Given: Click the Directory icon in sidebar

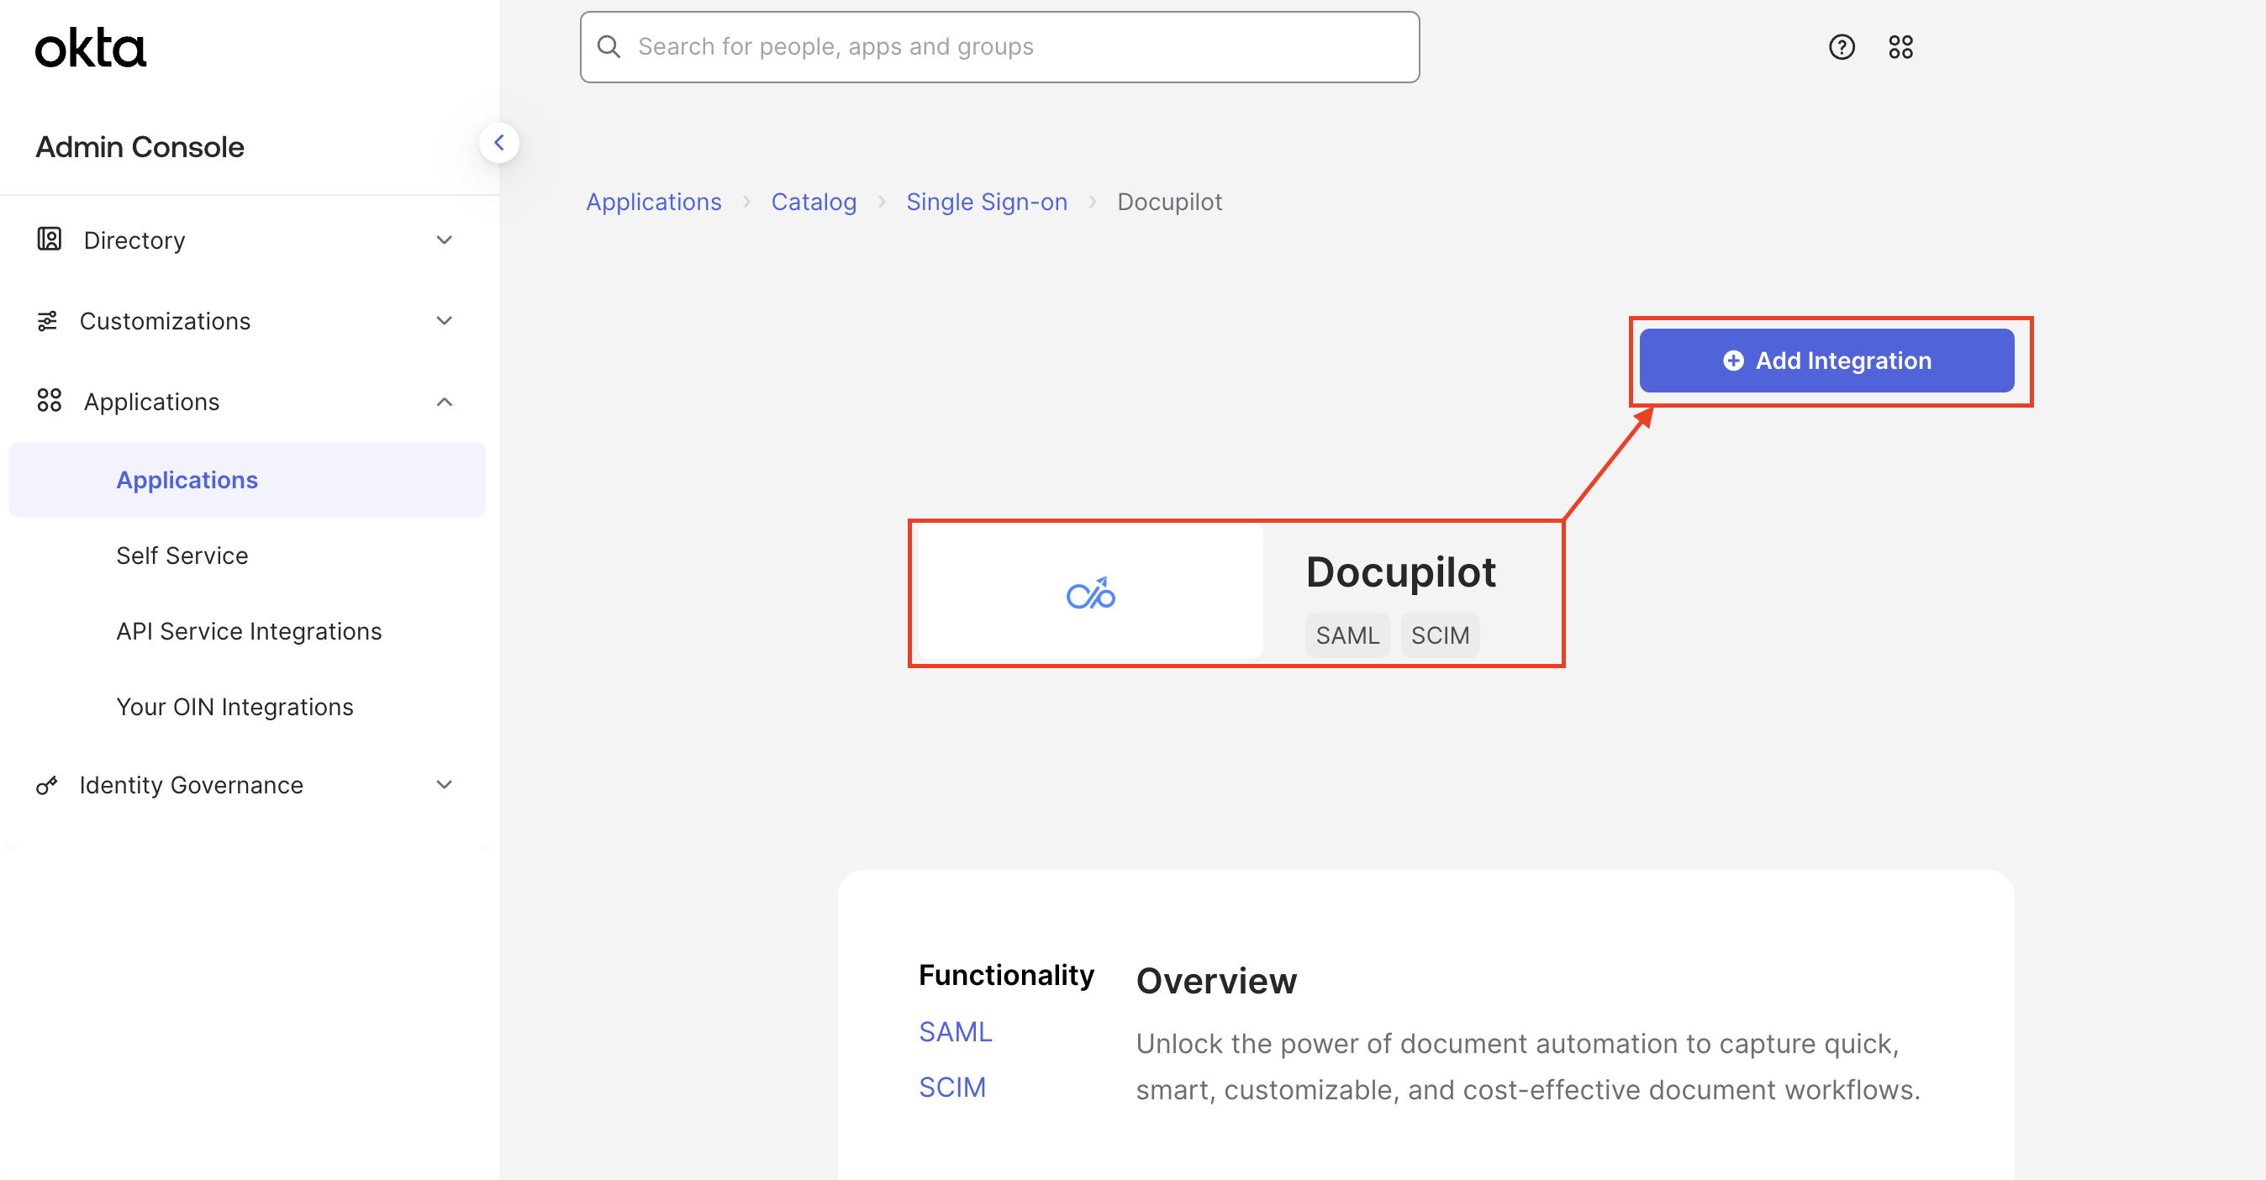Looking at the screenshot, I should click(50, 240).
